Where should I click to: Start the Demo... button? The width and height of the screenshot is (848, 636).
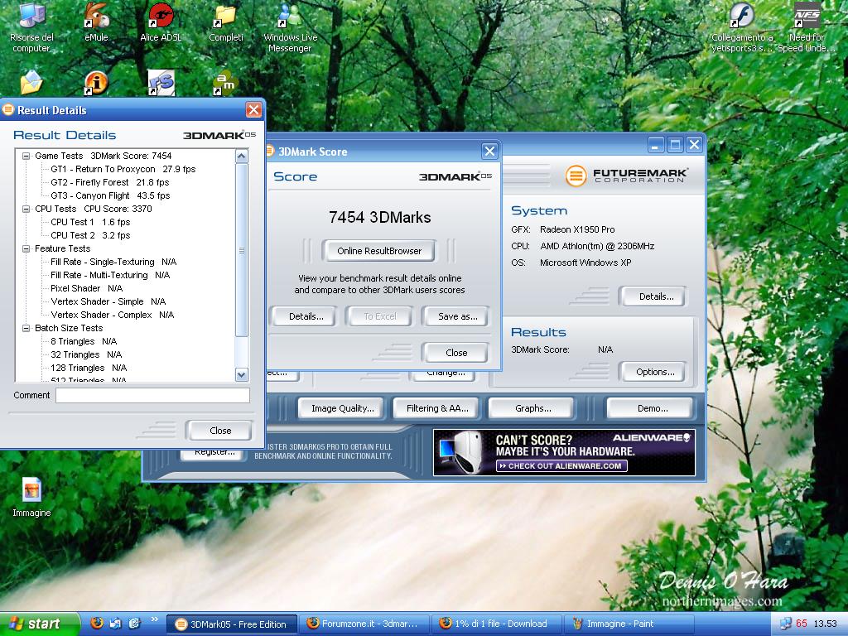(652, 408)
